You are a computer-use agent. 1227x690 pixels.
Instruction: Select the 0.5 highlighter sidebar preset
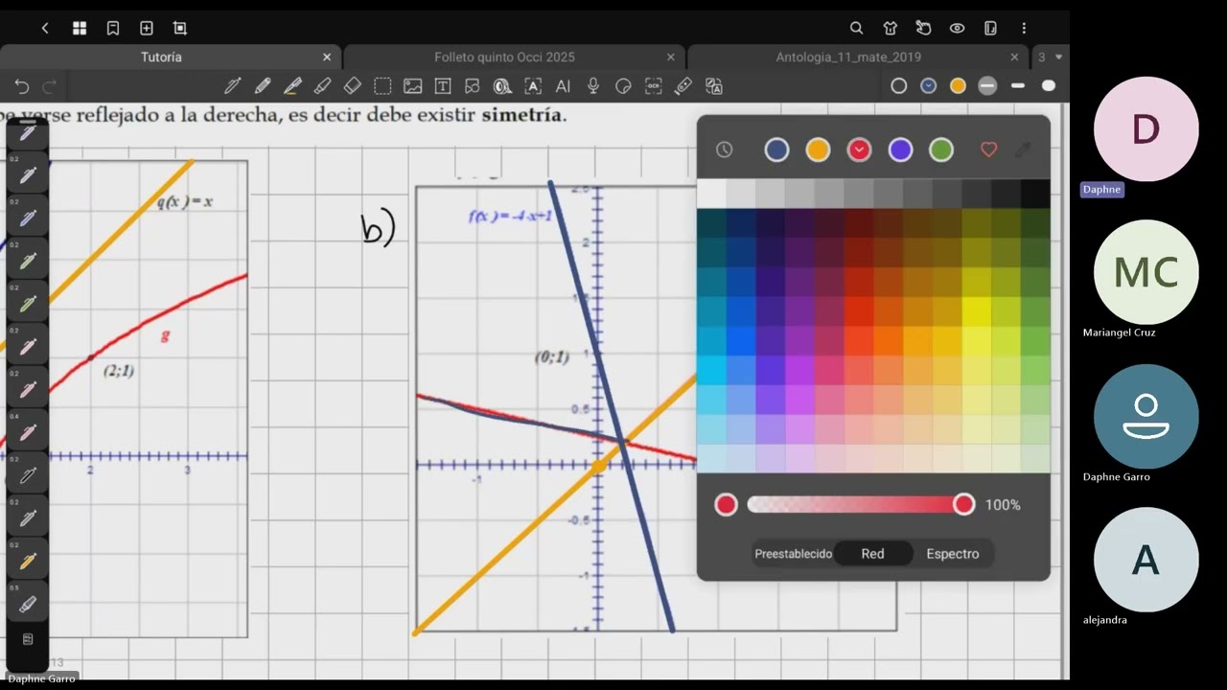click(28, 605)
